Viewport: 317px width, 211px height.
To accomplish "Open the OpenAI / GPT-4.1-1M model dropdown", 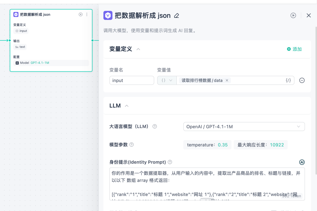I will (244, 127).
